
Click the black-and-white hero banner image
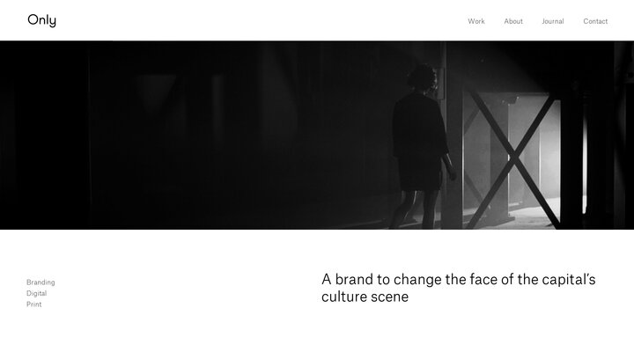[317, 135]
